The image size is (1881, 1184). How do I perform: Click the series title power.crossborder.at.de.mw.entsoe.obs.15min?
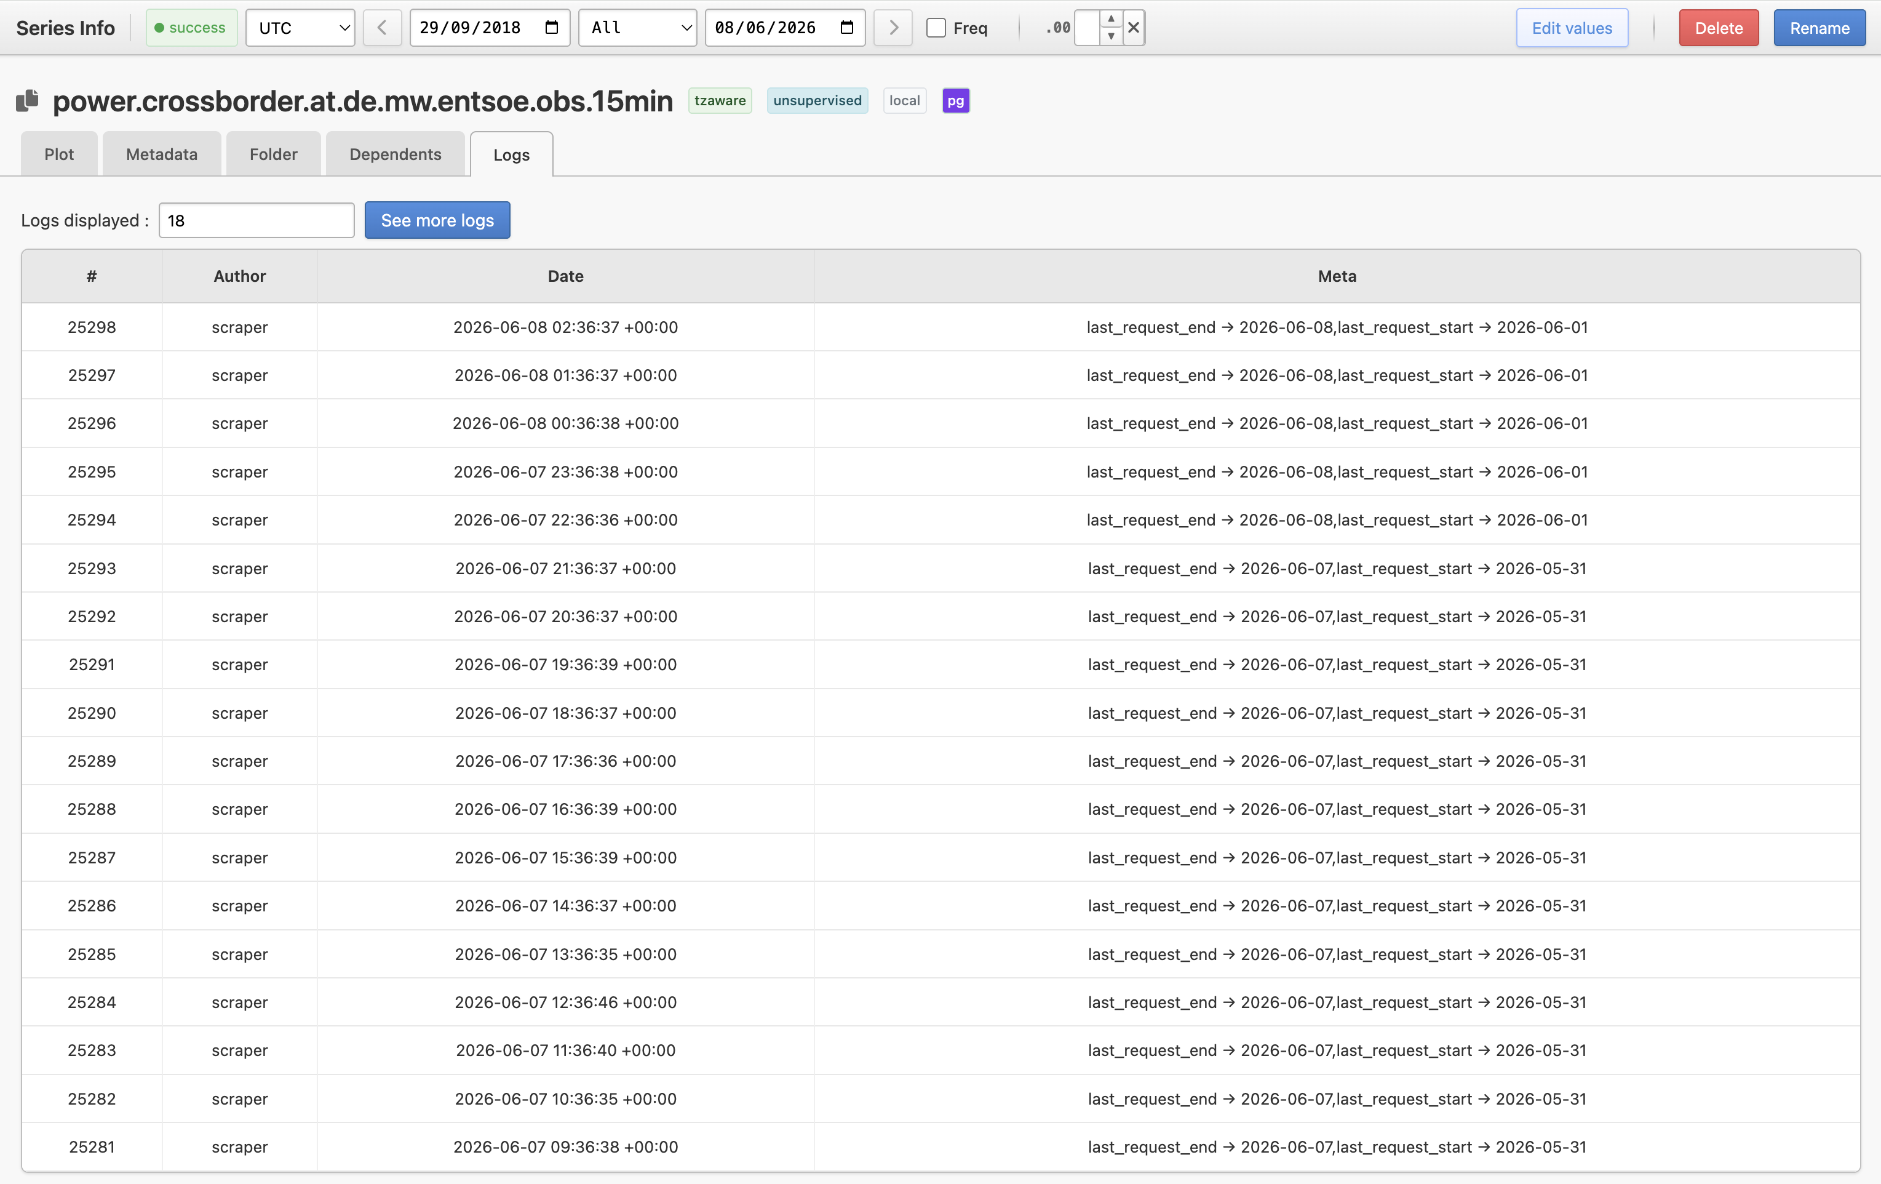(x=362, y=101)
